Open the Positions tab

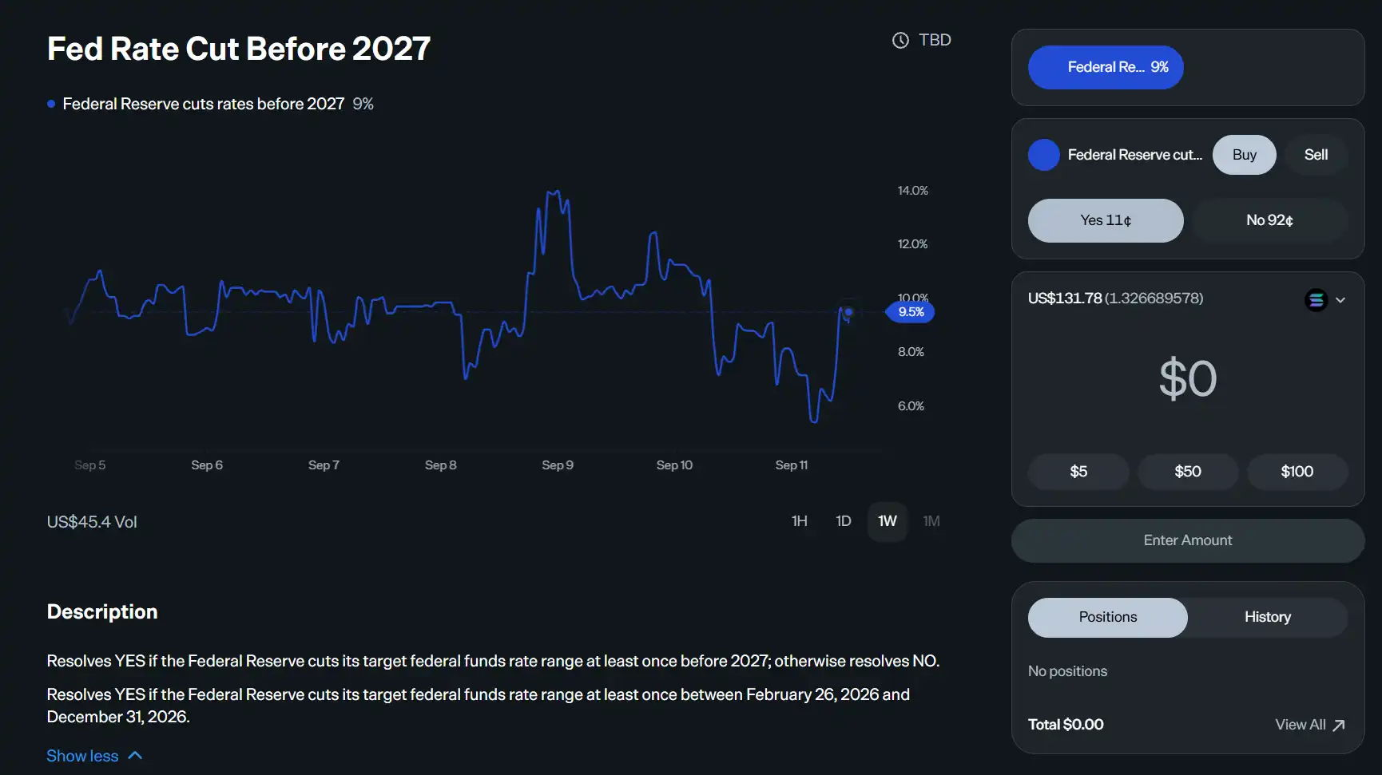click(x=1107, y=617)
